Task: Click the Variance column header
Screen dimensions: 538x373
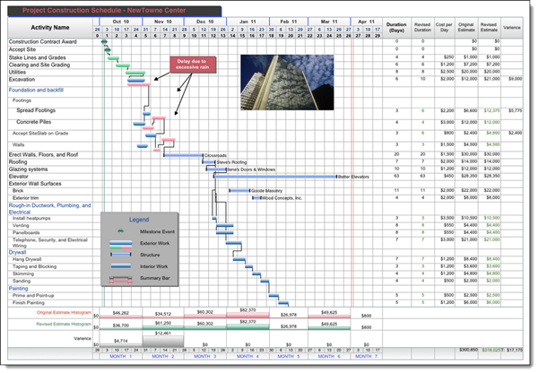Action: 514,26
